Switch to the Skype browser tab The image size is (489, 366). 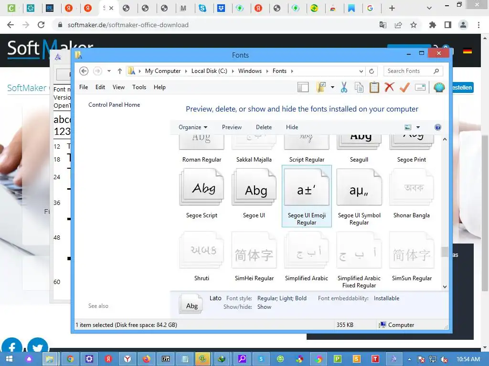click(202, 8)
